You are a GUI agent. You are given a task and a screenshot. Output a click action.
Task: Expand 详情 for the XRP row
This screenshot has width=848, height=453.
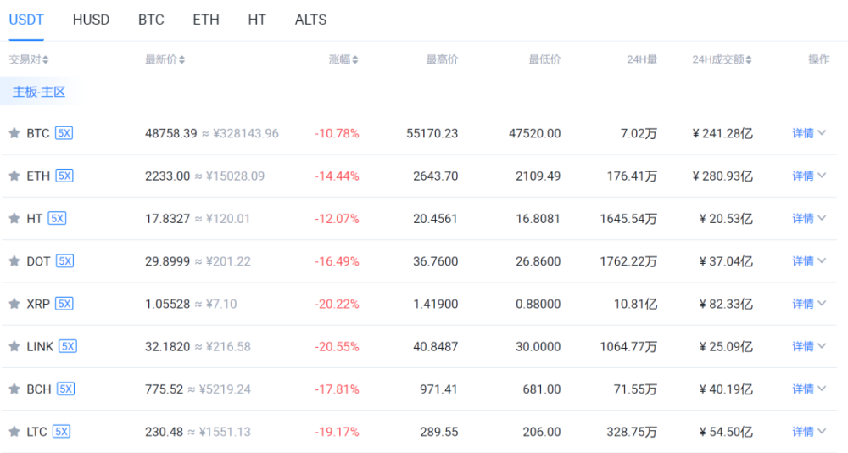[x=809, y=304]
